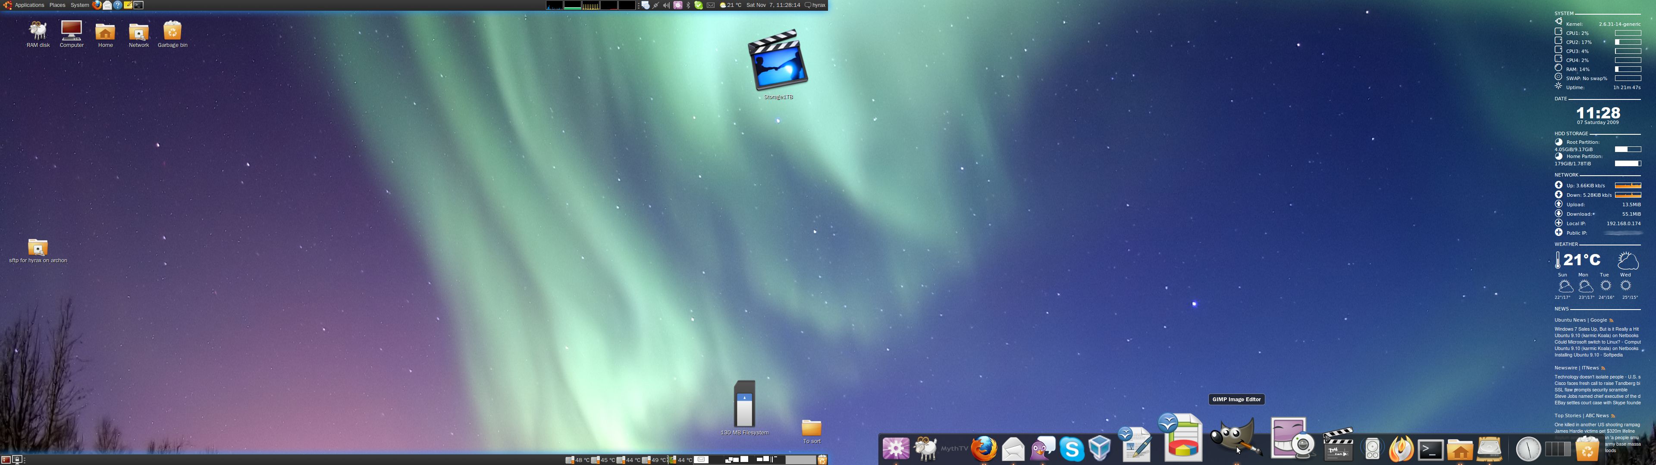The height and width of the screenshot is (465, 1656).
Task: Click the purple sunburst tray icon
Action: point(678,5)
